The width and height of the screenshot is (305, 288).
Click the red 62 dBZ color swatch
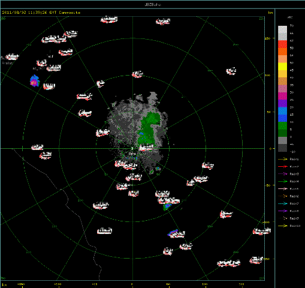[282, 44]
